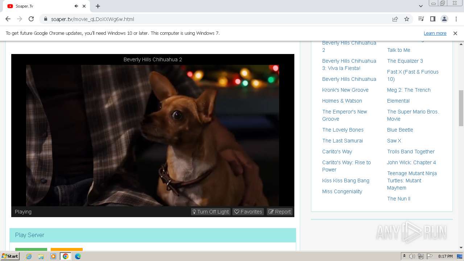Close the Soaper.Tv tab
Viewport: 464px width, 261px height.
tap(84, 6)
